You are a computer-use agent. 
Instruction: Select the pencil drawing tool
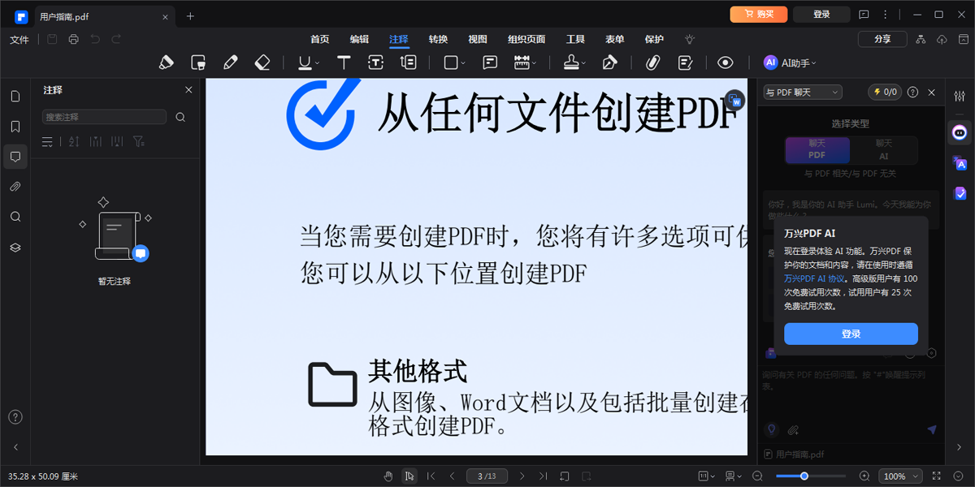[x=231, y=62]
